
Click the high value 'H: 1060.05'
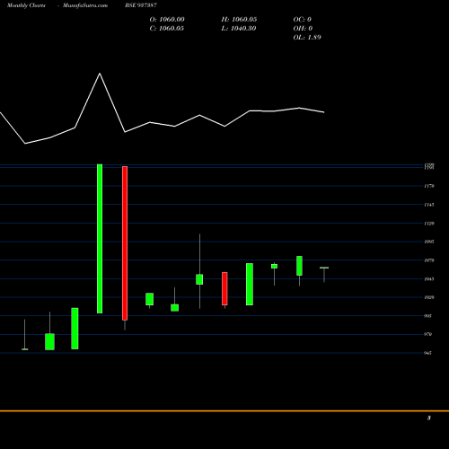239,20
